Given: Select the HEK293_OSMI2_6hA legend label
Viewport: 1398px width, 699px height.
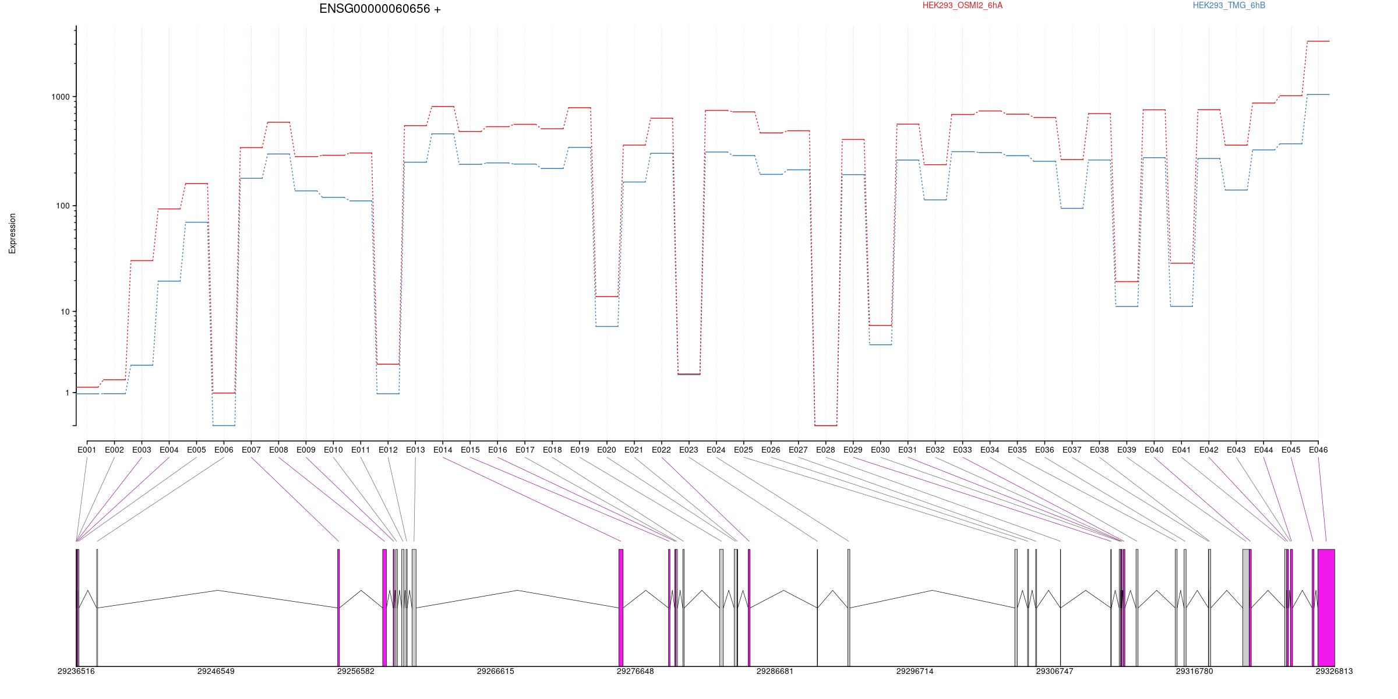Looking at the screenshot, I should point(962,5).
